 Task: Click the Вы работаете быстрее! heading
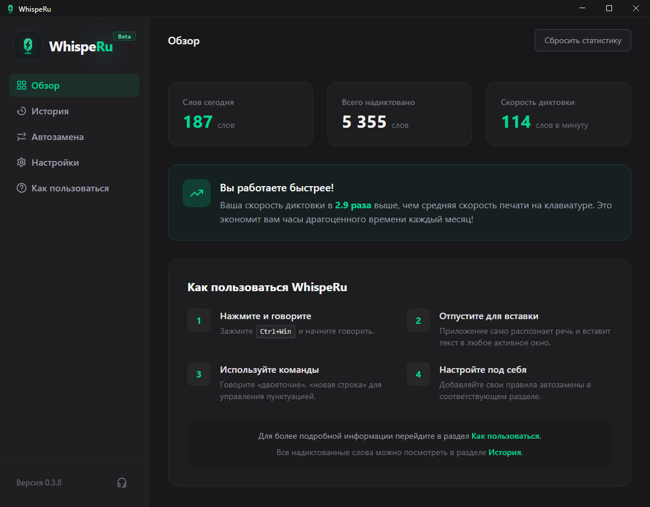[x=277, y=188]
